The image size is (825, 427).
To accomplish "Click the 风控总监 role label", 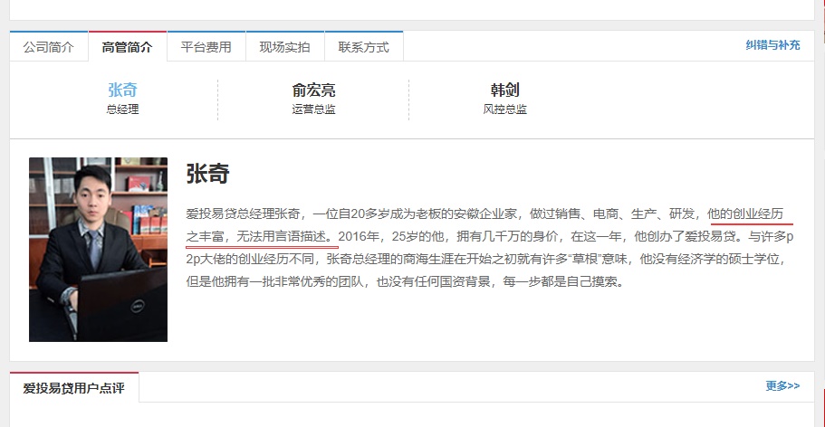I will point(504,109).
